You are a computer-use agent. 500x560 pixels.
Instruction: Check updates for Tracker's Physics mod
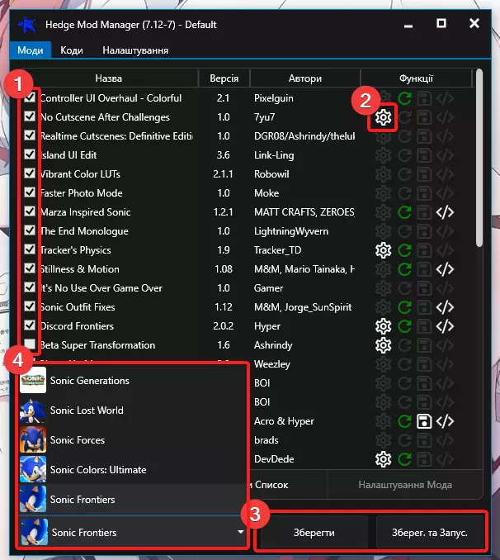404,250
